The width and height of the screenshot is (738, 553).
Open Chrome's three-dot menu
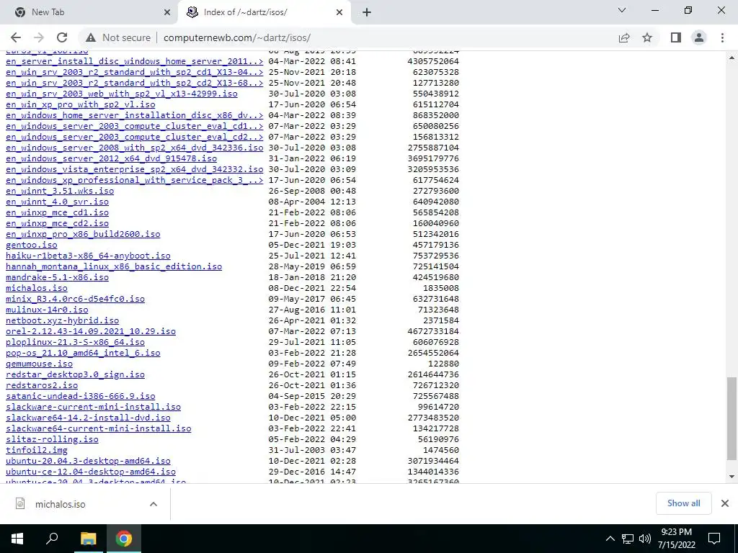[722, 37]
